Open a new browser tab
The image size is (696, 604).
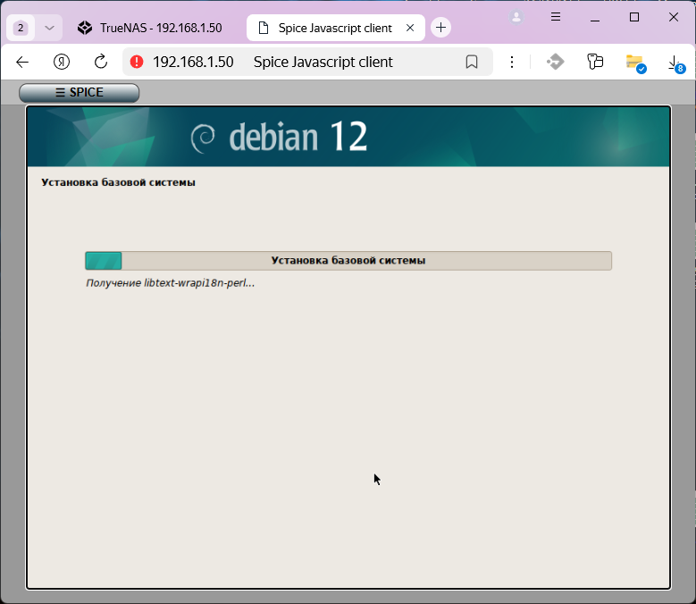click(x=440, y=28)
